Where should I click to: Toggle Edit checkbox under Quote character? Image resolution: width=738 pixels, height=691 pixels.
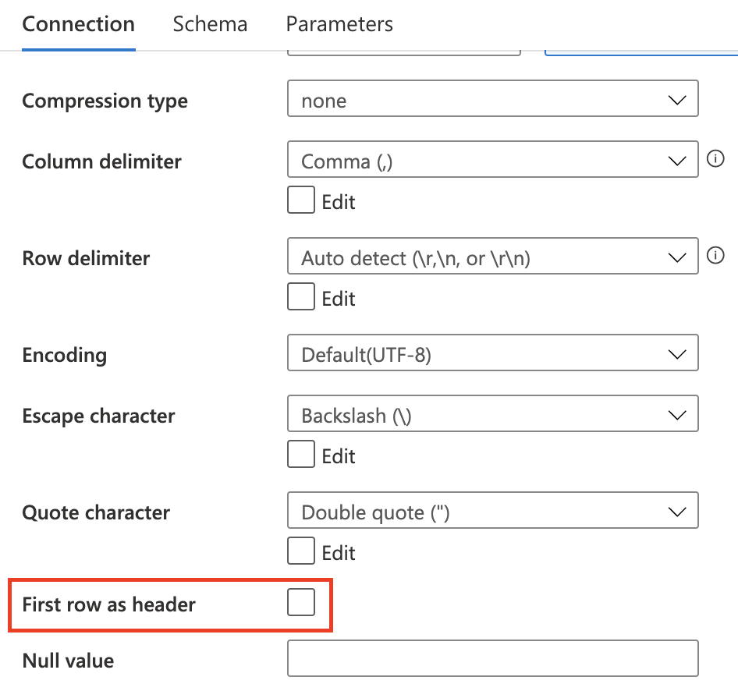[301, 552]
